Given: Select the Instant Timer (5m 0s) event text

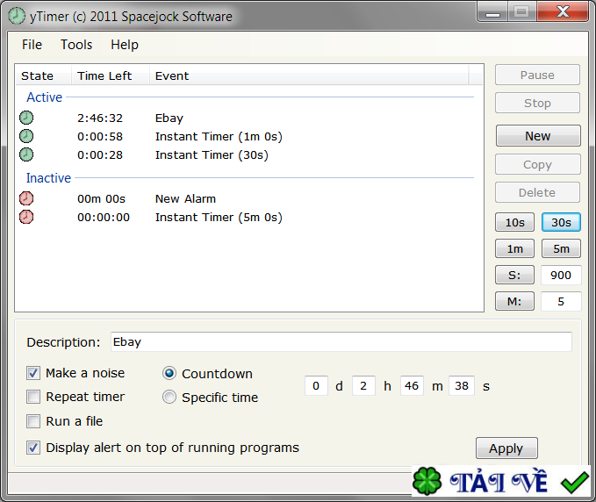Looking at the screenshot, I should [x=219, y=218].
